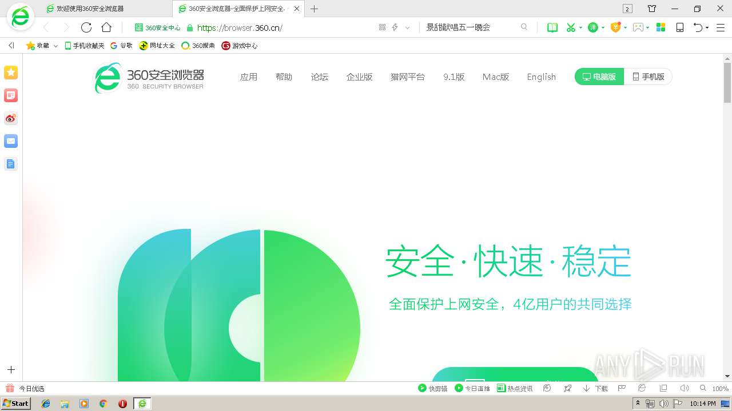Image resolution: width=732 pixels, height=411 pixels.
Task: Switch to 电脑版 desktop version
Action: click(599, 76)
